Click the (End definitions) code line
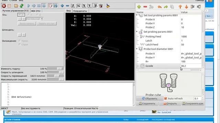Image resolution: width=220 pixels, height=123 pixels. [21, 97]
